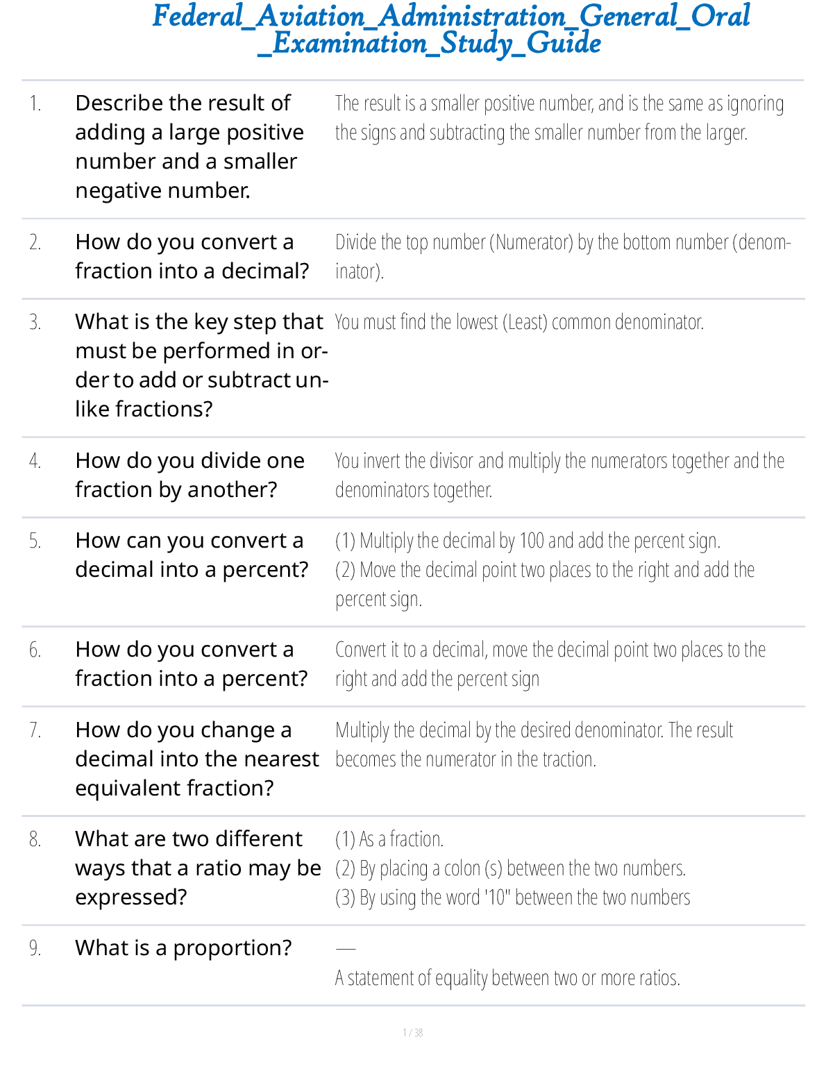Viewport: 826px width, 1069px height.
Task: Select 'How can you convert a decimal into a percent?'
Action: [192, 555]
